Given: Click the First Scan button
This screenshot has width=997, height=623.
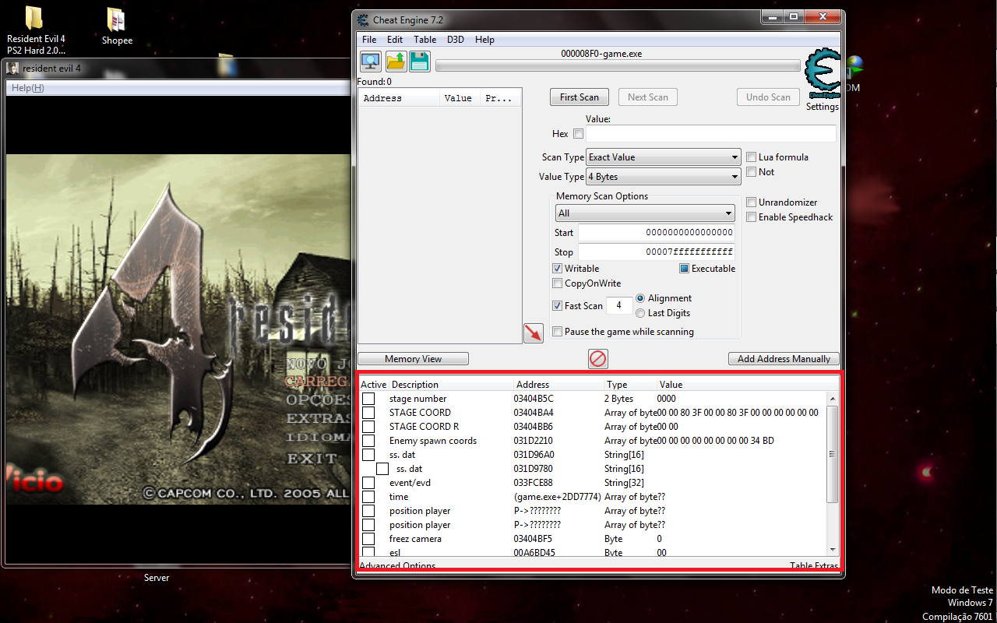Looking at the screenshot, I should point(580,97).
